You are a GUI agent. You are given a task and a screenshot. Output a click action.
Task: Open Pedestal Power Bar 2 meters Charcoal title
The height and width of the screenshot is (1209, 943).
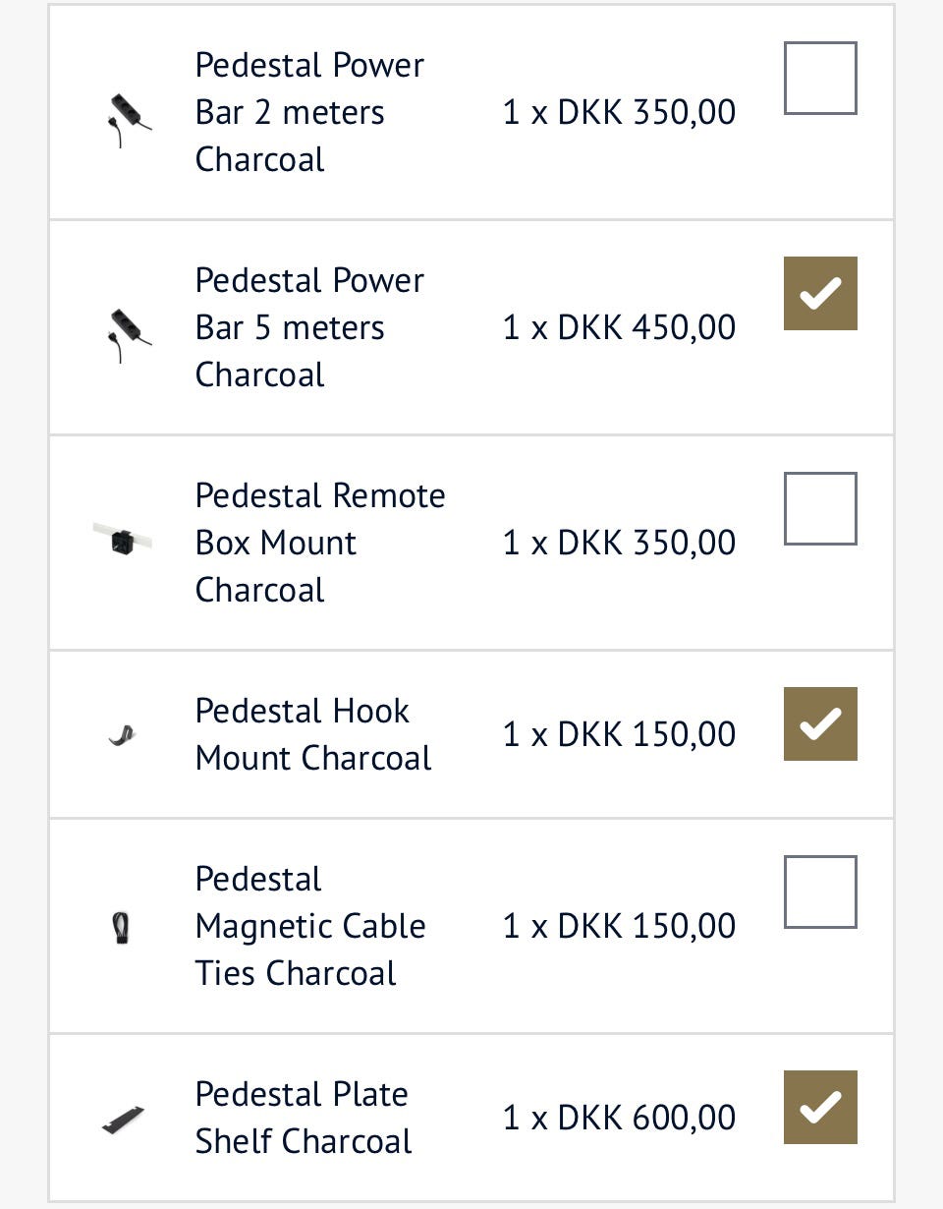click(309, 112)
